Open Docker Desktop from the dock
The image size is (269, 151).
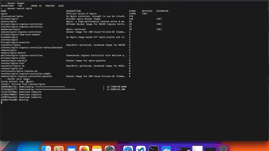(x=166, y=148)
